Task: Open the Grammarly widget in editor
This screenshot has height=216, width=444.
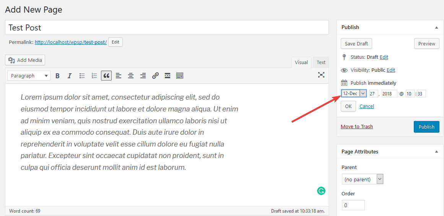Action: (x=321, y=191)
